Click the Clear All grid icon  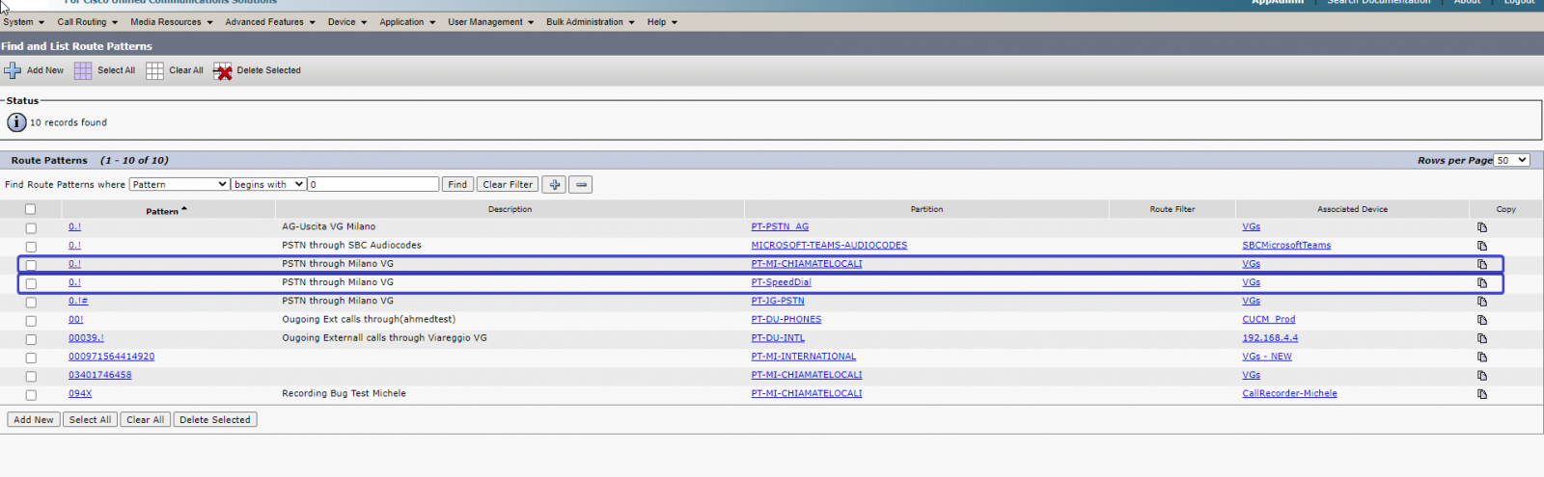tap(154, 70)
